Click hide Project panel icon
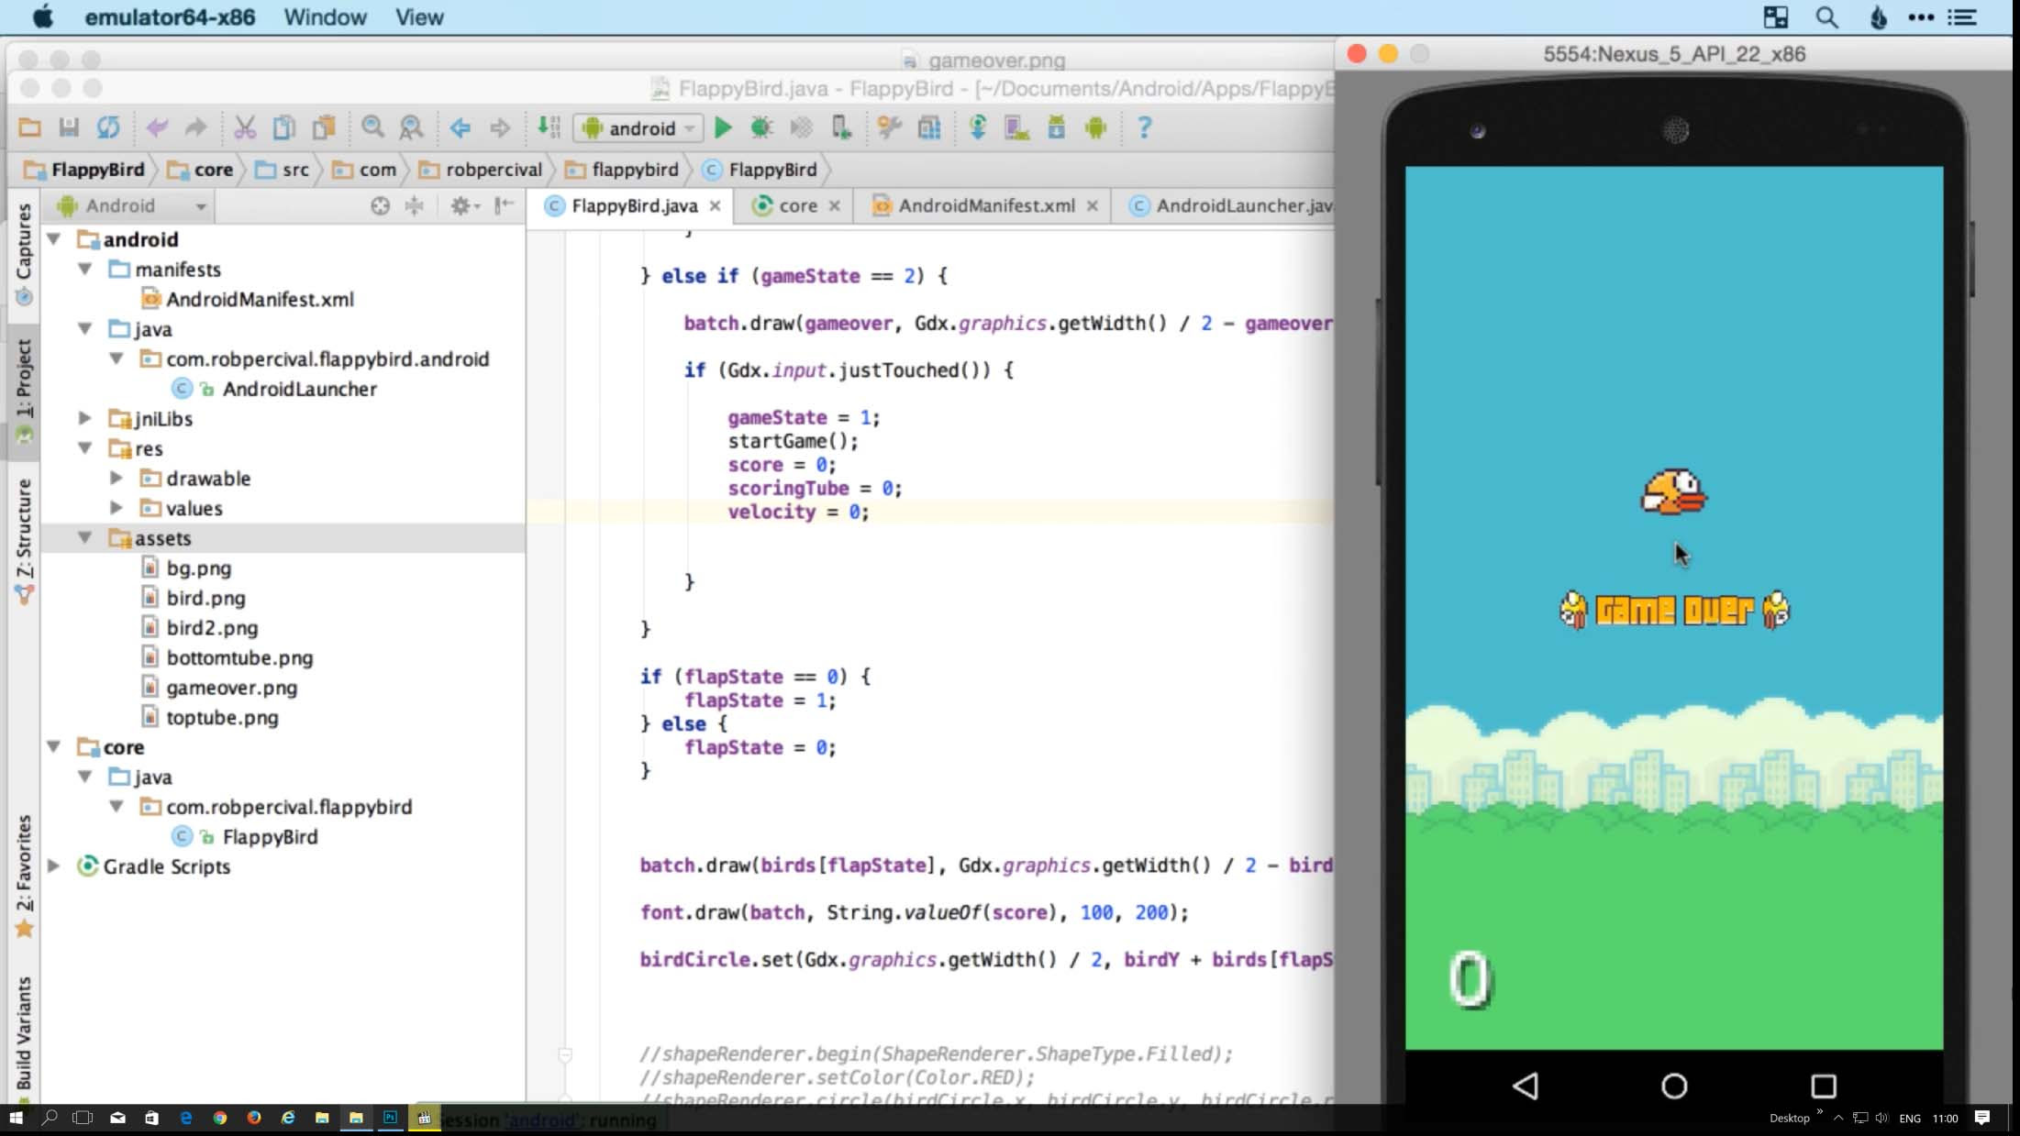 tap(504, 205)
